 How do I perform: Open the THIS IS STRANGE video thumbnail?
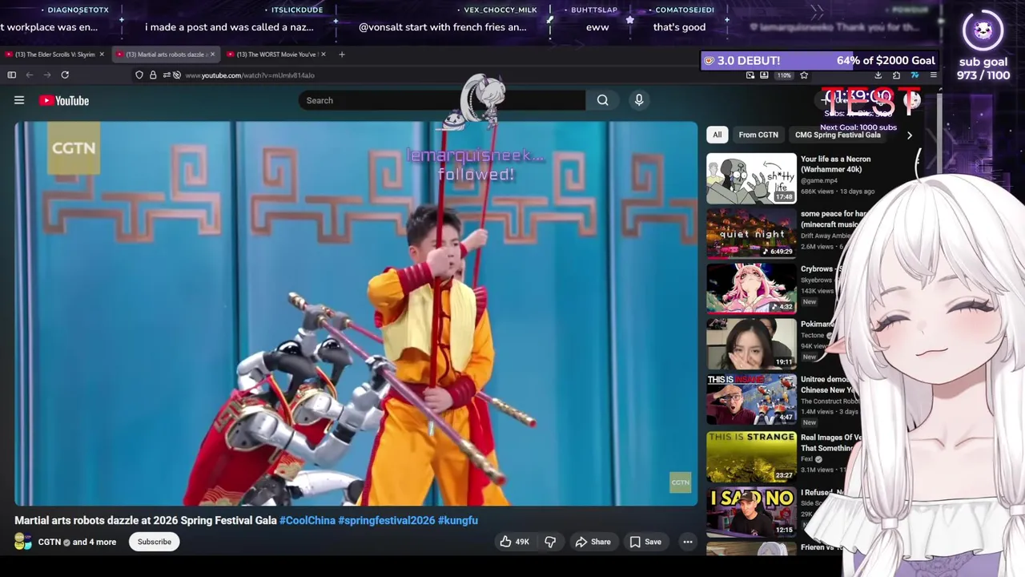click(751, 456)
